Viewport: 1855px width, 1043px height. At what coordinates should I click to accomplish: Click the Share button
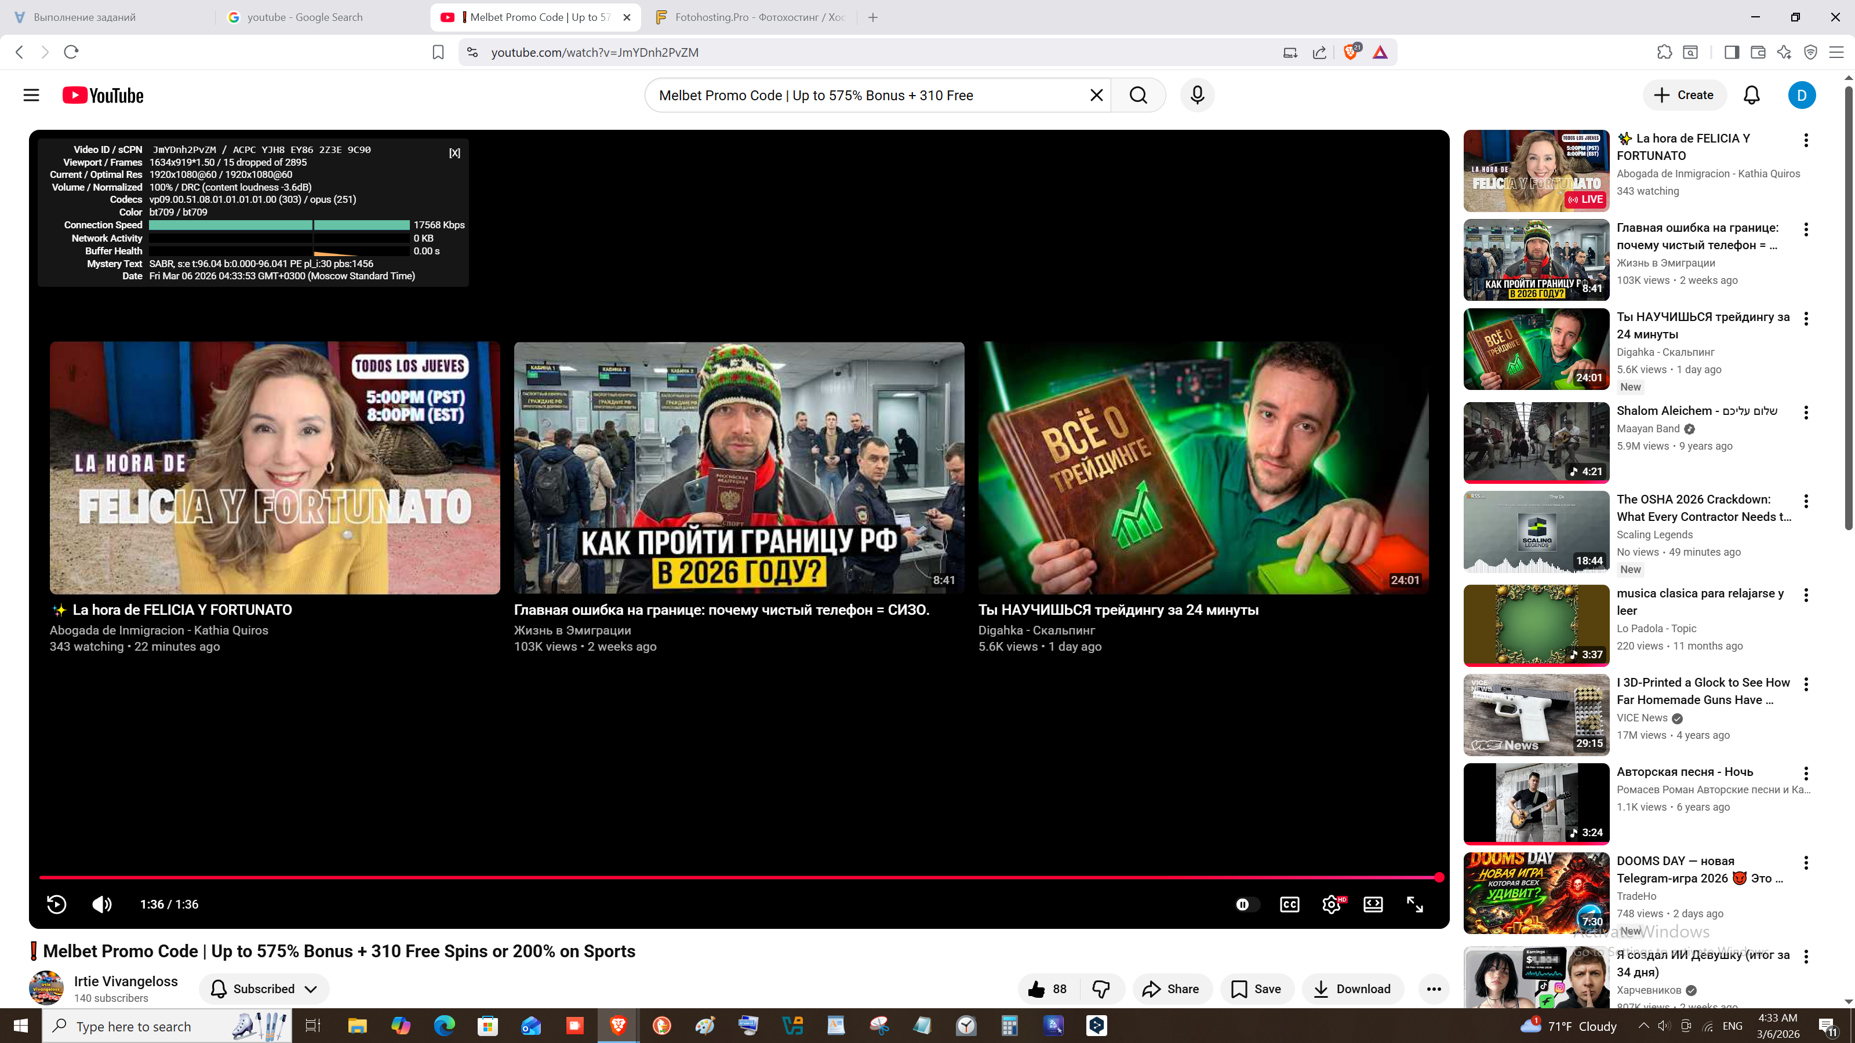(x=1171, y=989)
